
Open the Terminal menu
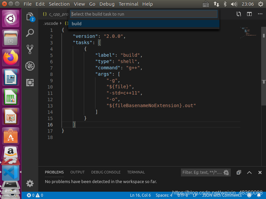(x=128, y=4)
